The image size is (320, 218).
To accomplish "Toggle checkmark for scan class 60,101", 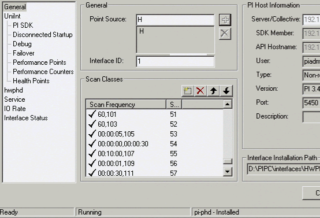I will click(x=92, y=114).
